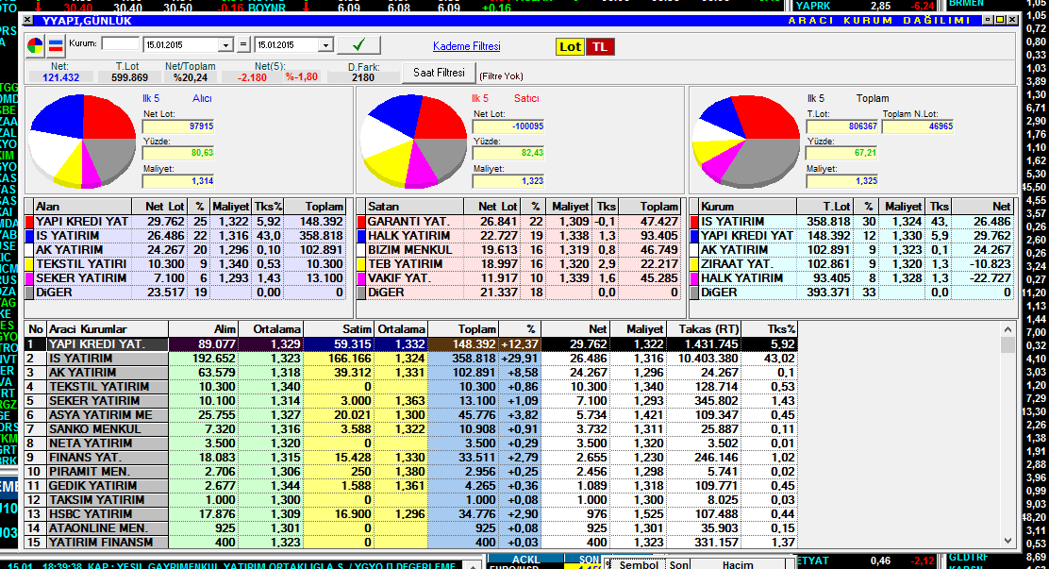Click the small restore button in title bar
Viewport: 1049px width, 569px height.
[x=988, y=19]
